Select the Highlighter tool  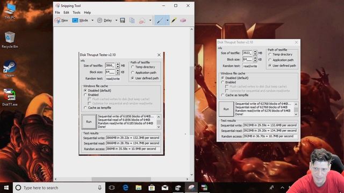coord(174,20)
